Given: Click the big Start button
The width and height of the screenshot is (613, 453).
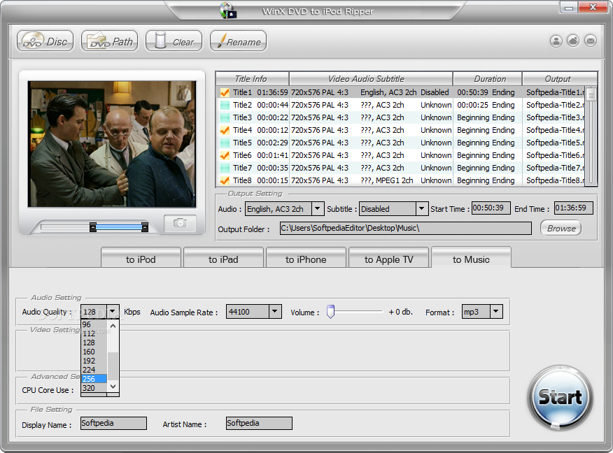Looking at the screenshot, I should click(x=560, y=398).
